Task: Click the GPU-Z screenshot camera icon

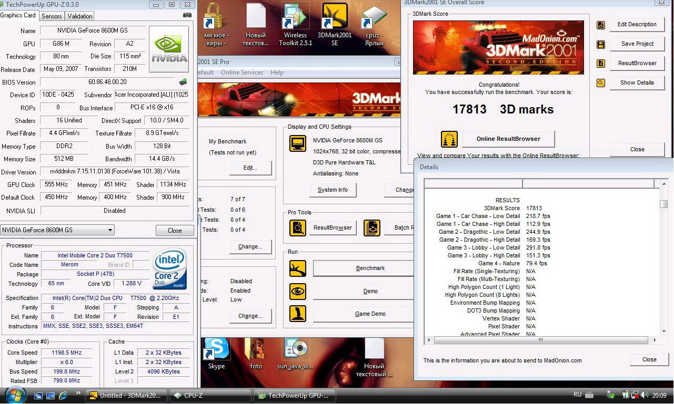Action: coord(187,15)
